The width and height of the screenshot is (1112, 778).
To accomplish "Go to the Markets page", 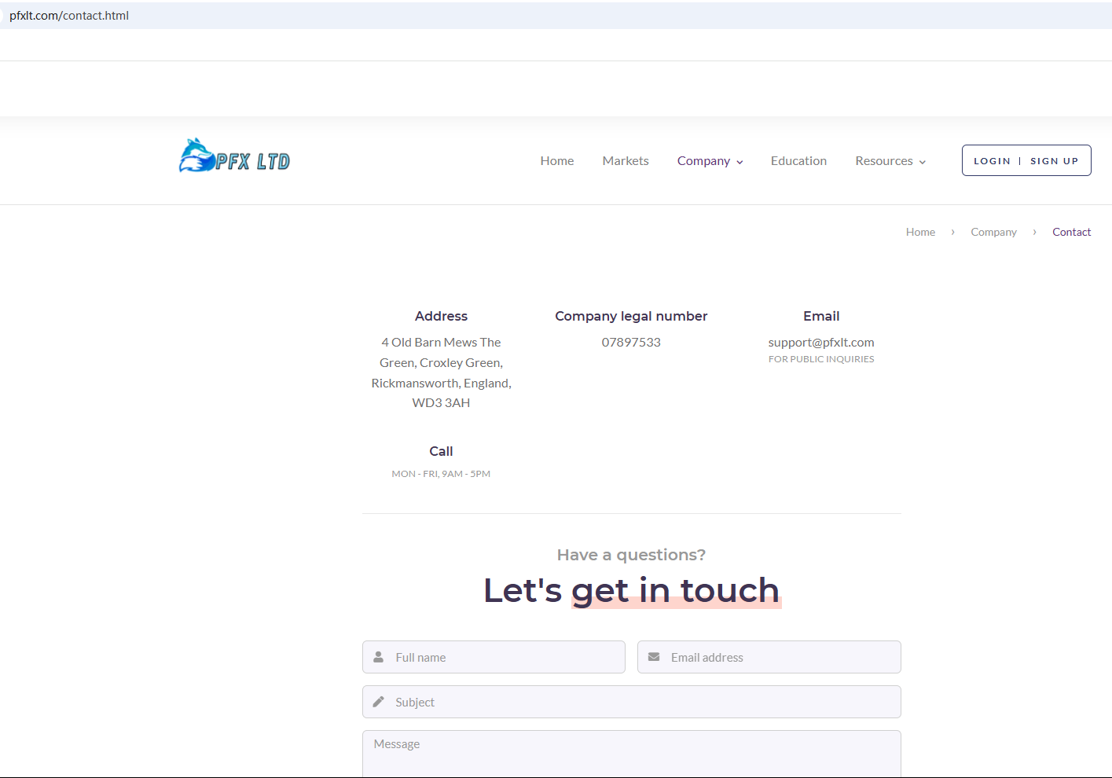I will (x=626, y=160).
